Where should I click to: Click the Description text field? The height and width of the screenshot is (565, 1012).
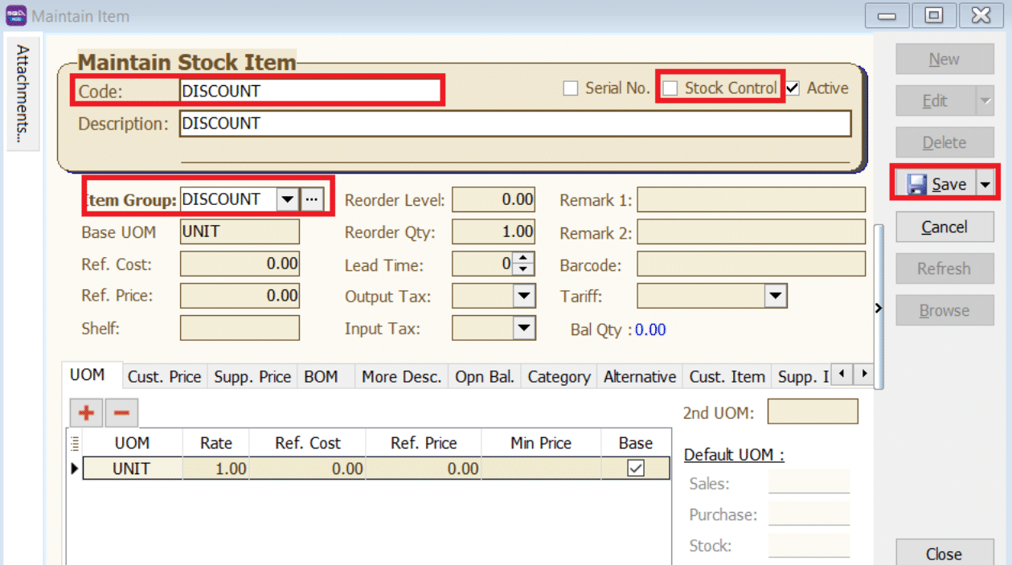pyautogui.click(x=514, y=124)
